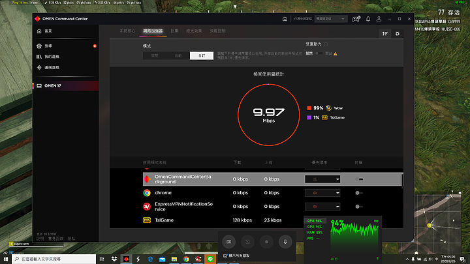470x264 pixels.
Task: Click the chrome icon in app list
Action: (x=147, y=193)
